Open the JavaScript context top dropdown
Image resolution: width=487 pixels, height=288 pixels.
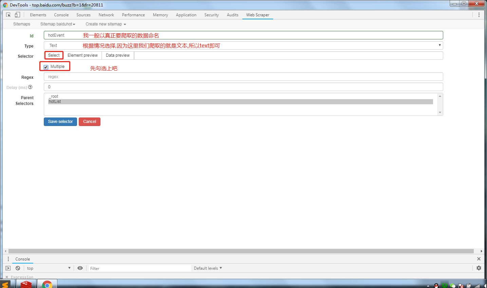point(49,268)
